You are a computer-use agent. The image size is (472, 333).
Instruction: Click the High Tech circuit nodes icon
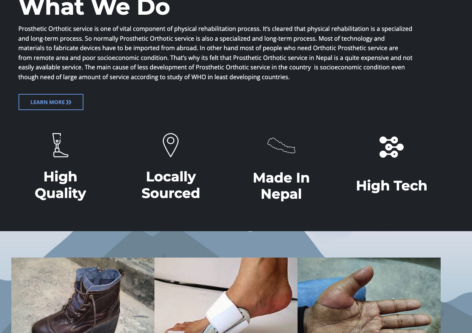(x=392, y=147)
